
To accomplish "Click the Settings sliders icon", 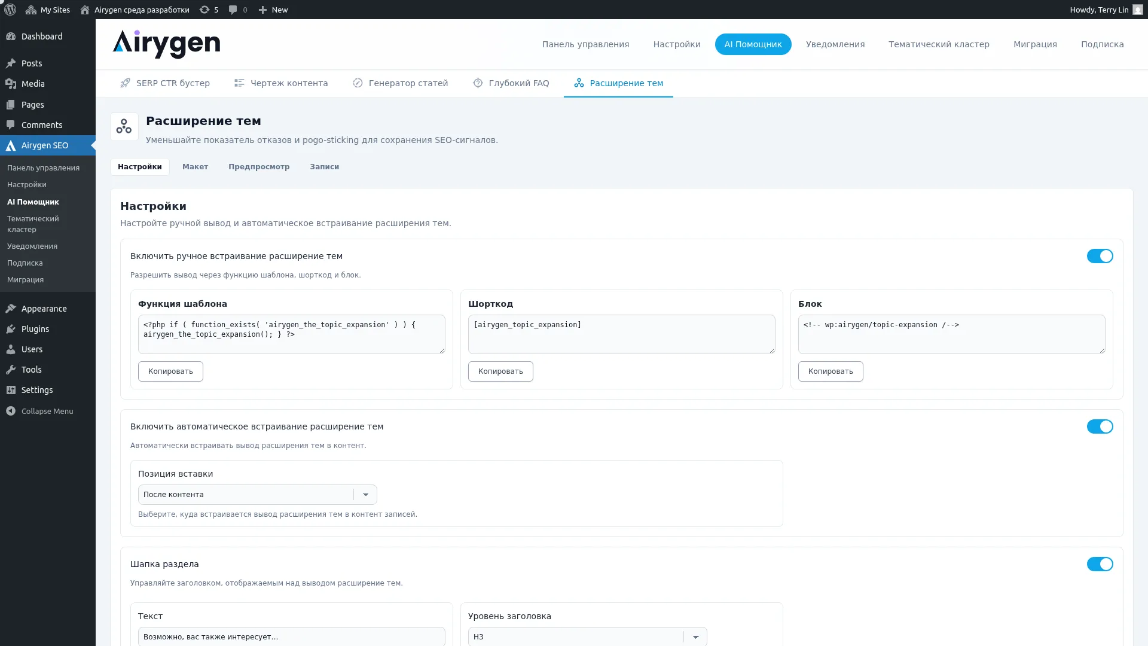I will coord(11,390).
